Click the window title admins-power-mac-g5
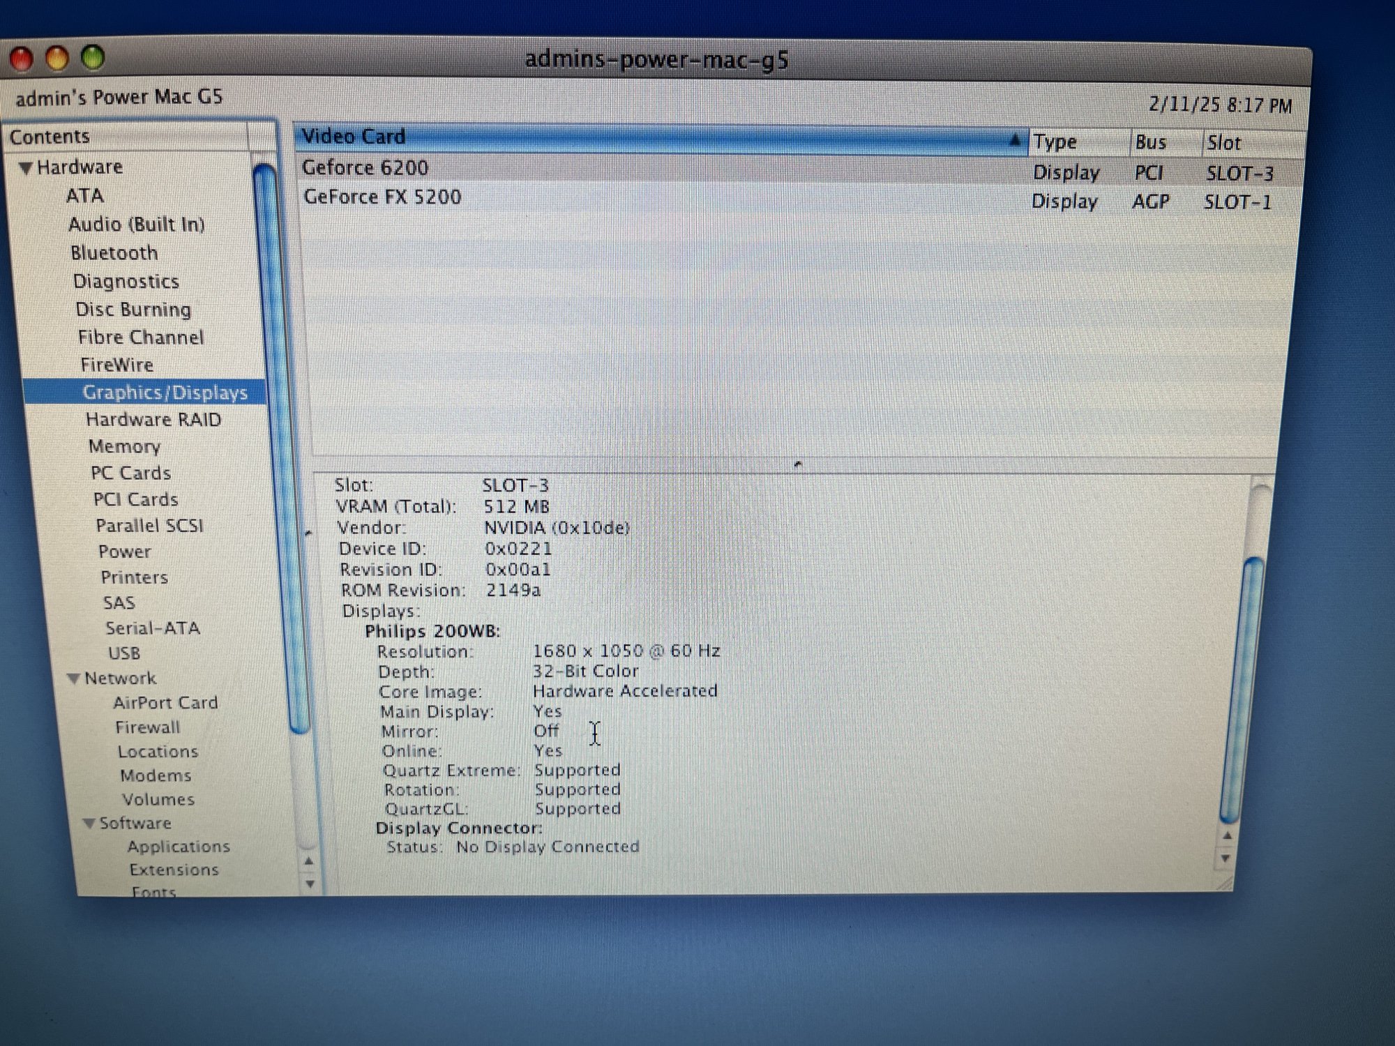The image size is (1395, 1046). 656,60
